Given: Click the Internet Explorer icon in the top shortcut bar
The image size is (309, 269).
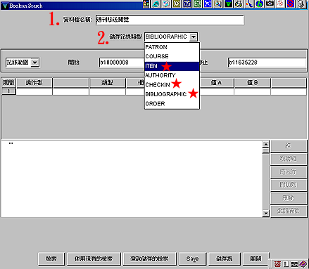Looking at the screenshot, I should tap(156, 4).
